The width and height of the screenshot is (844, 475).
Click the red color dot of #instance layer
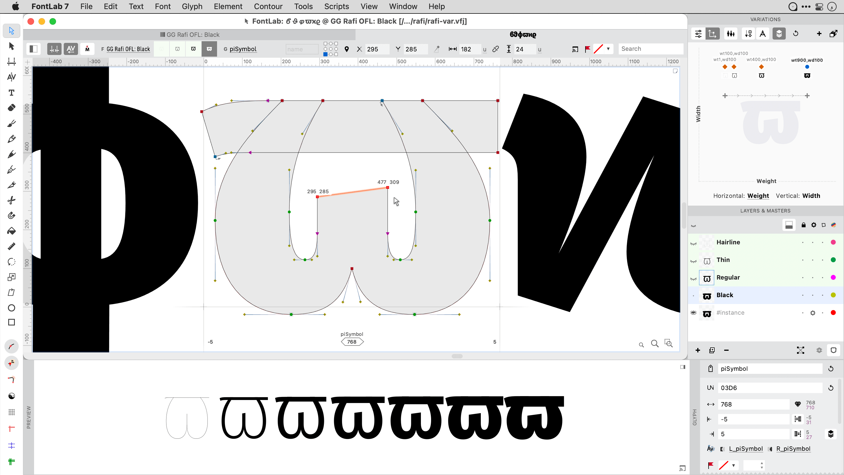pos(833,313)
